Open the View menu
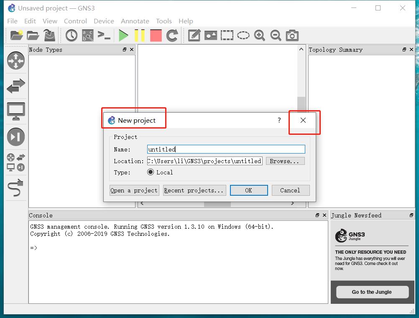Viewport: 419px width, 318px height. 50,21
